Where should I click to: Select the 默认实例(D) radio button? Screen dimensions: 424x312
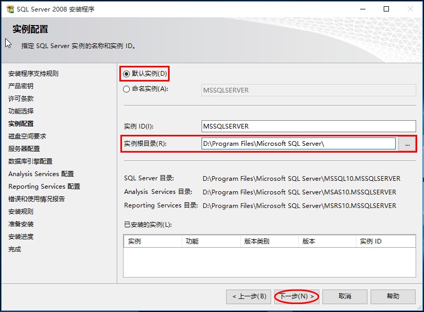tap(126, 74)
